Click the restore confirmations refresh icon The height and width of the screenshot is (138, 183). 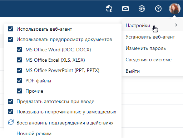click(11, 122)
